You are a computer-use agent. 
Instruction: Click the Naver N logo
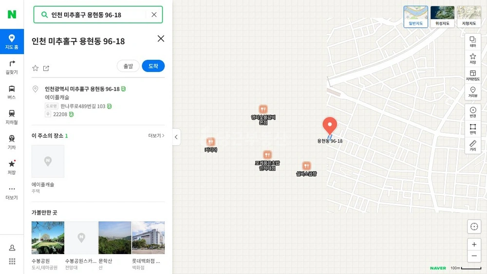tap(12, 14)
